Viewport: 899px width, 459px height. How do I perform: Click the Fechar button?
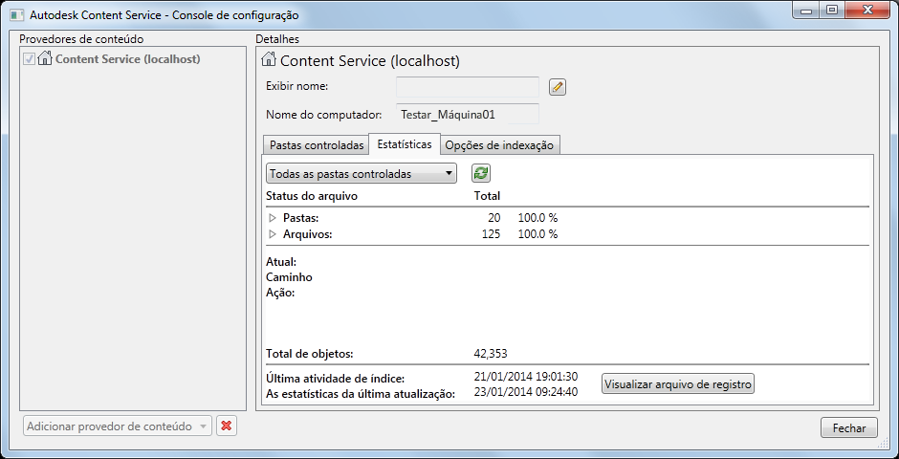pos(849,427)
